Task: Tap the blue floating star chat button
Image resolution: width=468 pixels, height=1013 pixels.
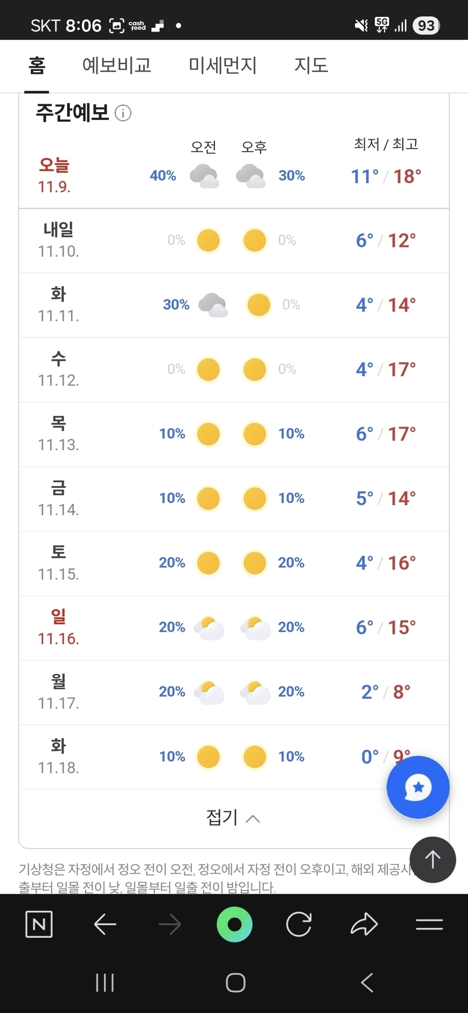Action: pyautogui.click(x=418, y=787)
